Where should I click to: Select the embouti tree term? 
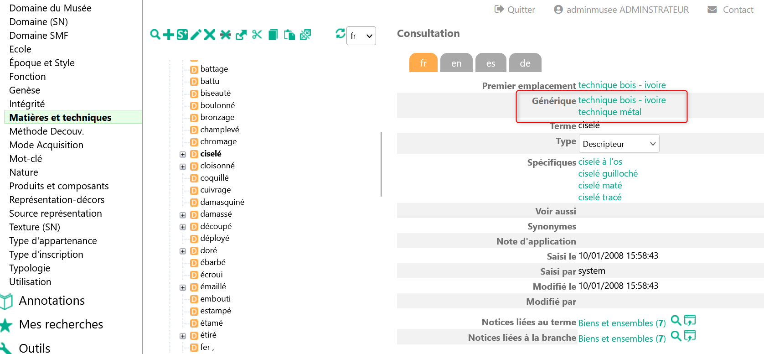click(x=216, y=299)
